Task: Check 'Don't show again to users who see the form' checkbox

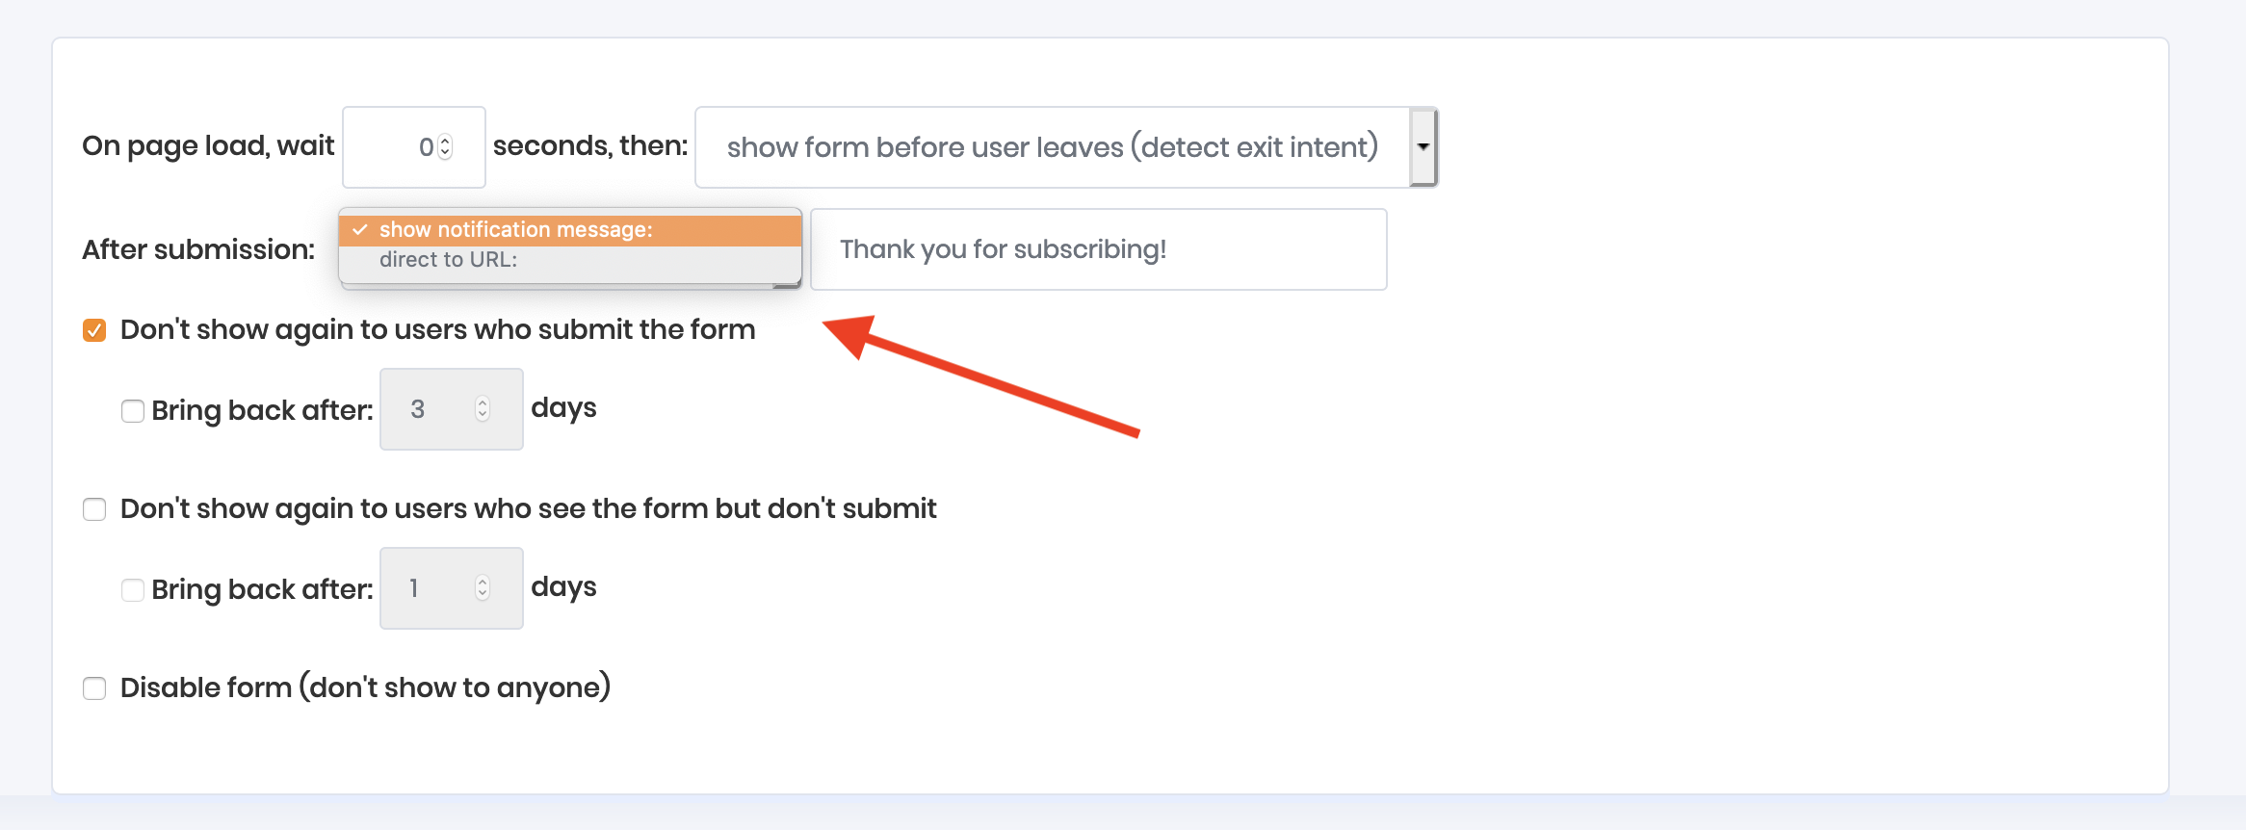Action: [94, 509]
